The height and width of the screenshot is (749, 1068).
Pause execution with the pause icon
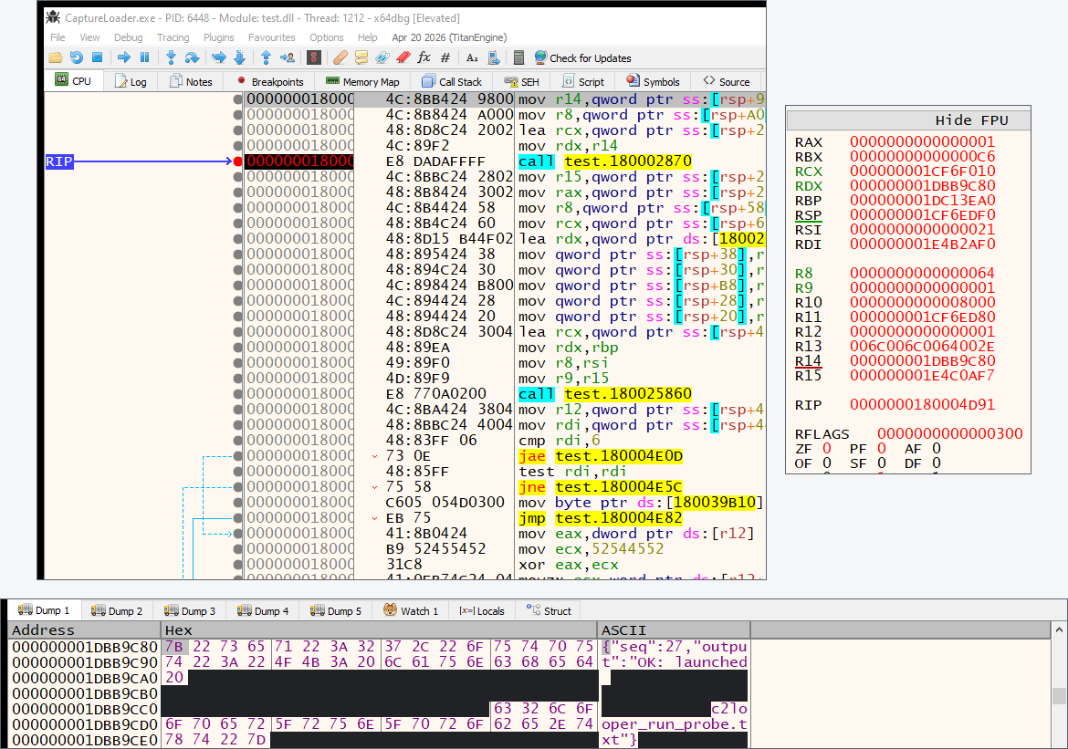coord(144,57)
